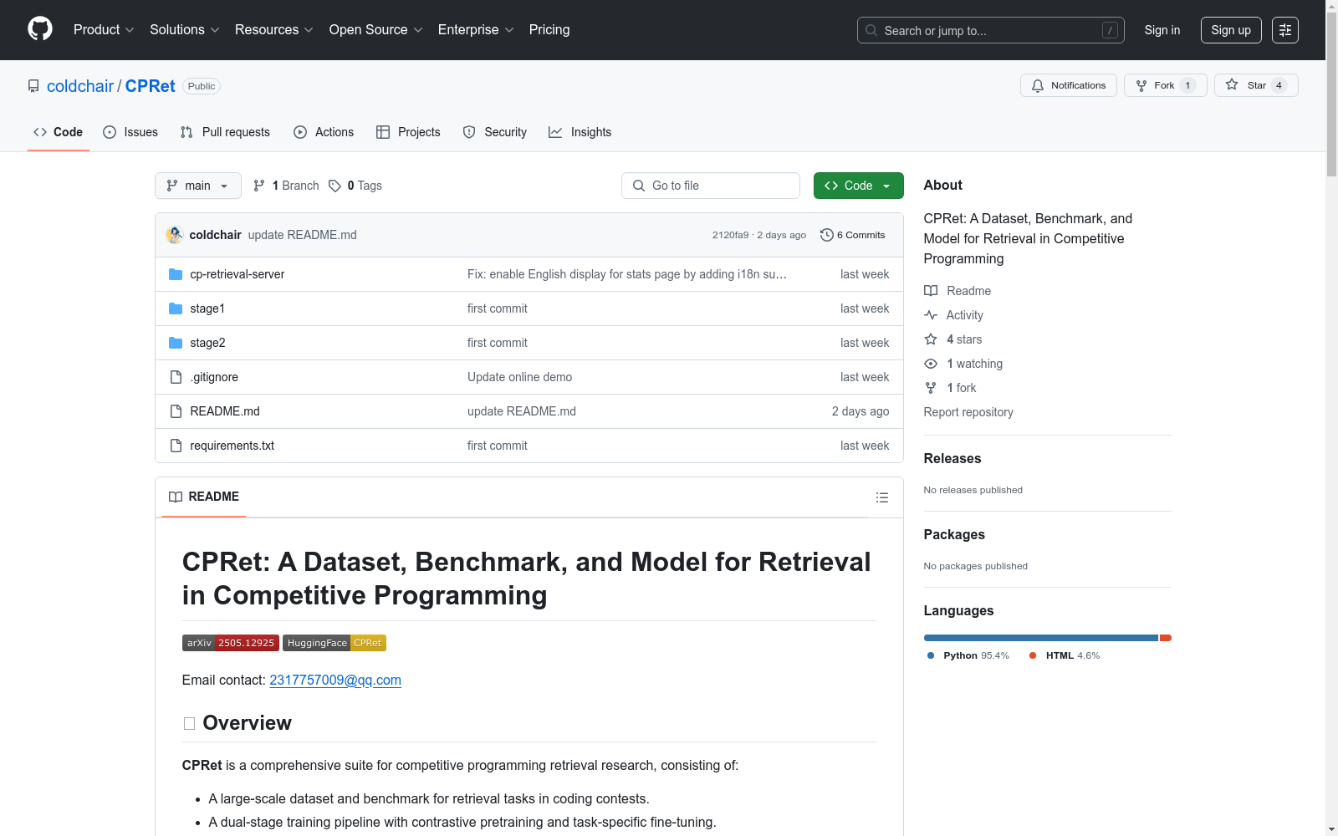
Task: Click the README.md file icon
Action: pyautogui.click(x=176, y=411)
